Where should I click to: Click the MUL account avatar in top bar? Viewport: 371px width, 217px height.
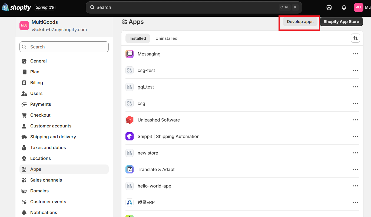[359, 8]
